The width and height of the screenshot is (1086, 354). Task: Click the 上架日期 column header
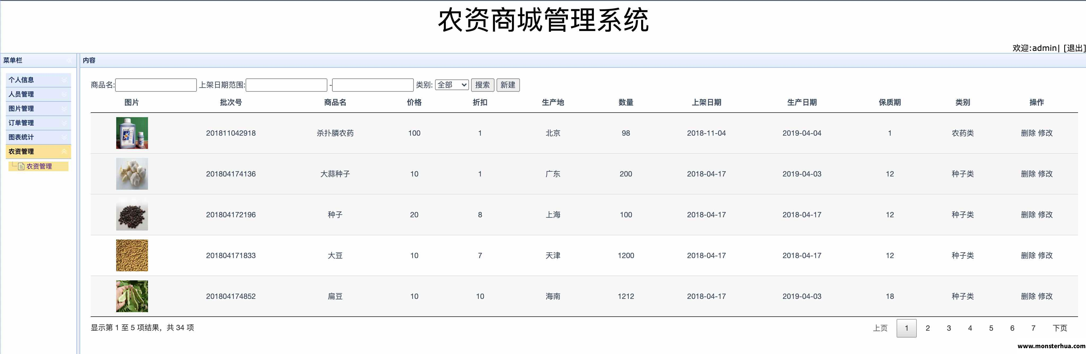(x=707, y=102)
